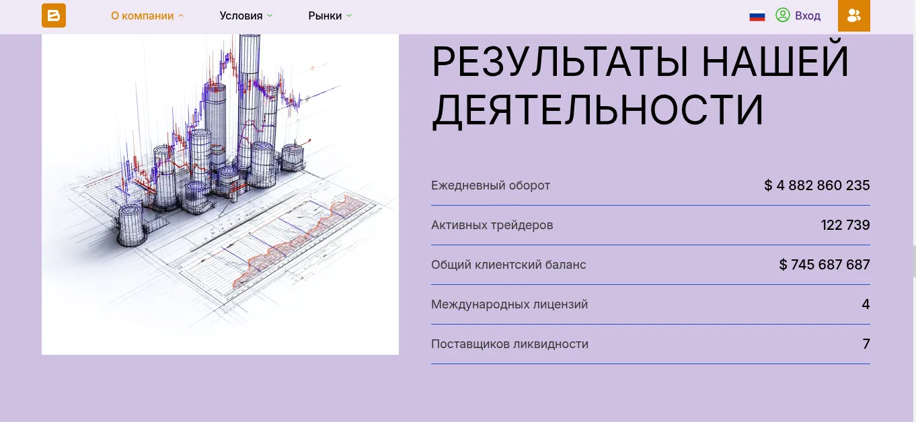Click the $ 4 882 860 235 value
Screen dimensions: 916x422
coord(817,185)
